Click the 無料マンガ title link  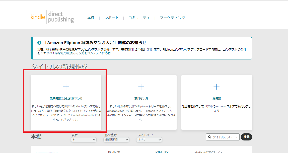click(x=141, y=99)
